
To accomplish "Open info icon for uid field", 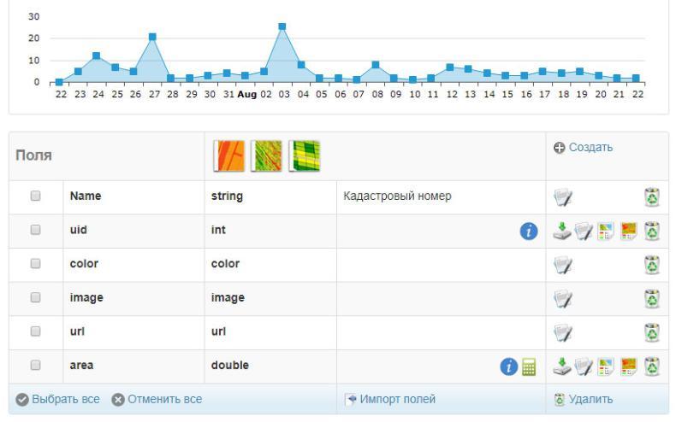I will click(x=529, y=232).
